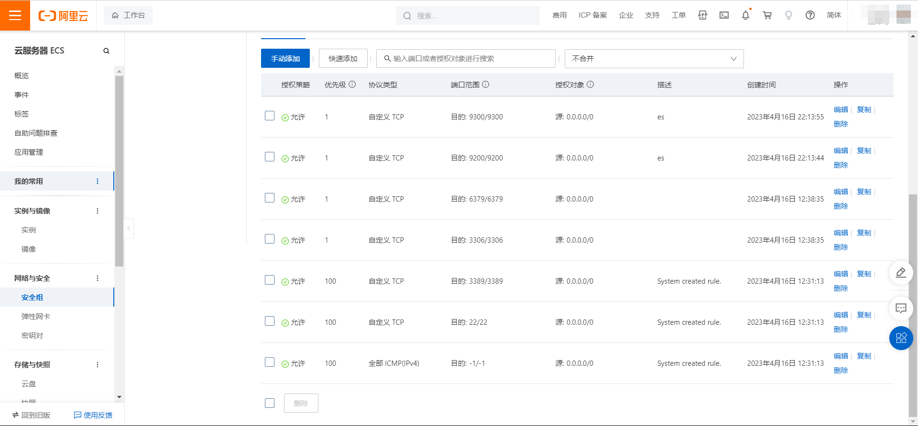Go to 镜像 in sidebar
This screenshot has width=918, height=426.
pos(29,249)
